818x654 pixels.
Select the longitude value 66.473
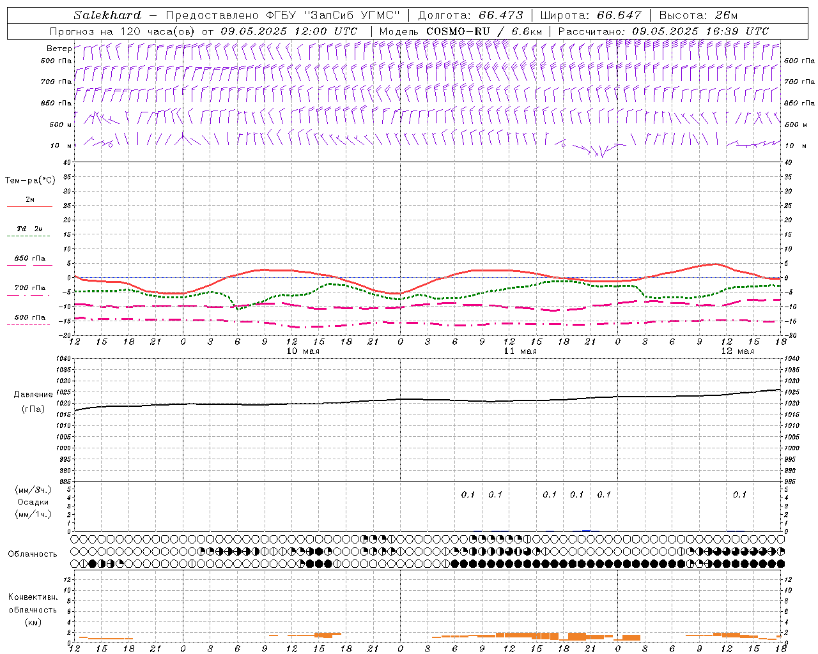(x=500, y=15)
